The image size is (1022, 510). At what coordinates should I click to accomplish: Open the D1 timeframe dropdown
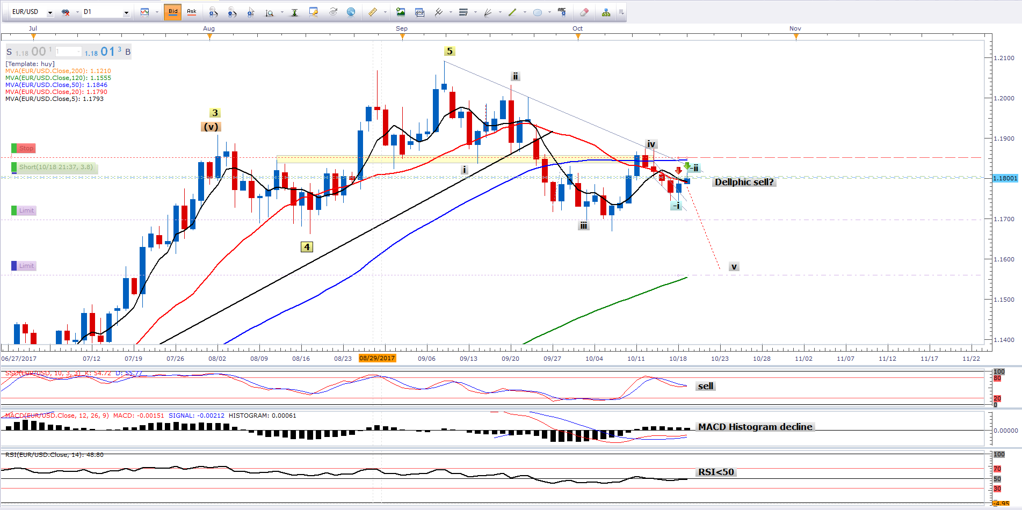point(126,12)
